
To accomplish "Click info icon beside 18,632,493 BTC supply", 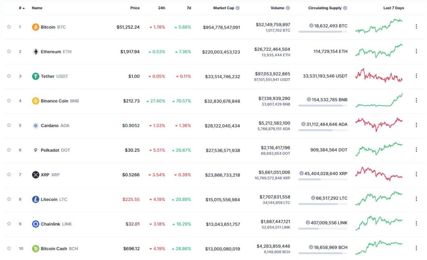I will [x=311, y=25].
